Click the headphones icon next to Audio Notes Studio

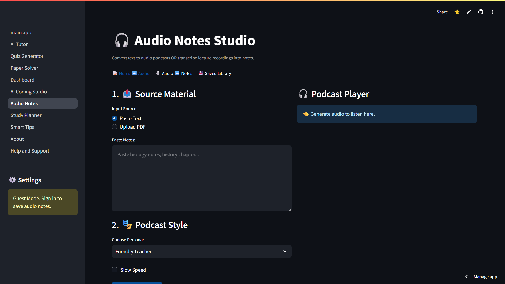coord(121,40)
